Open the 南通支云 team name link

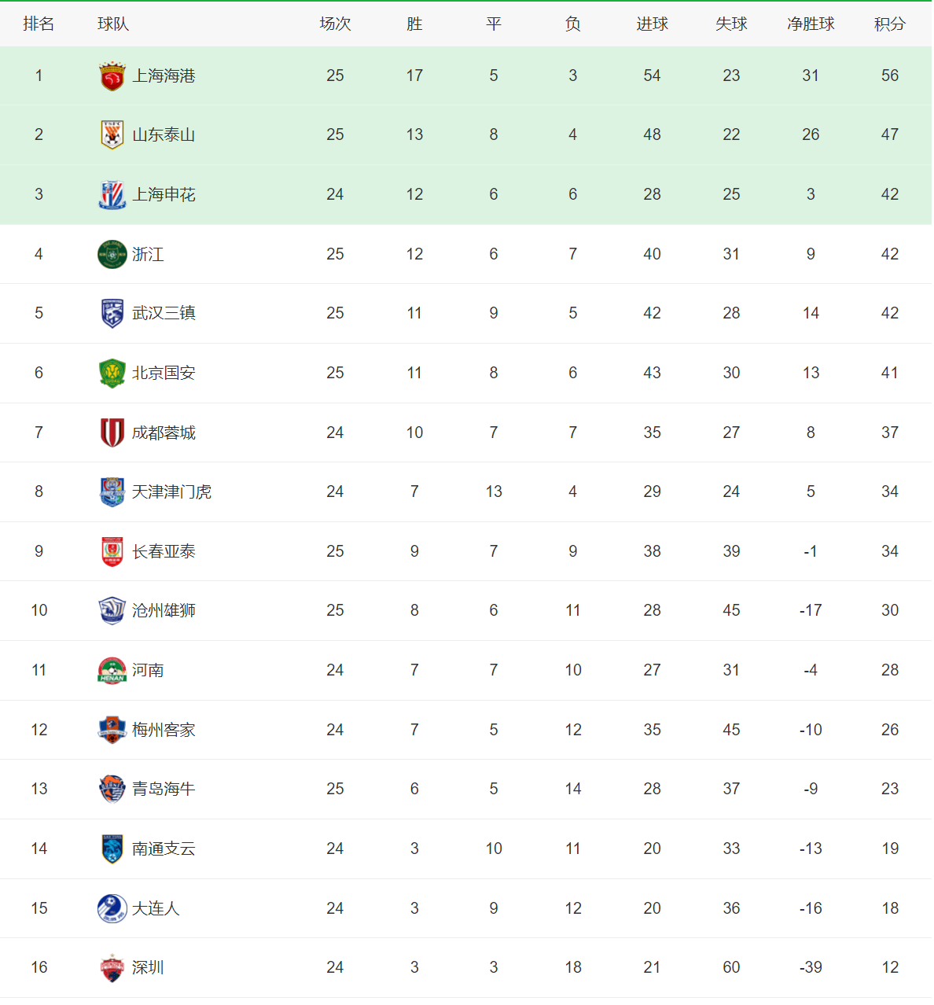164,849
